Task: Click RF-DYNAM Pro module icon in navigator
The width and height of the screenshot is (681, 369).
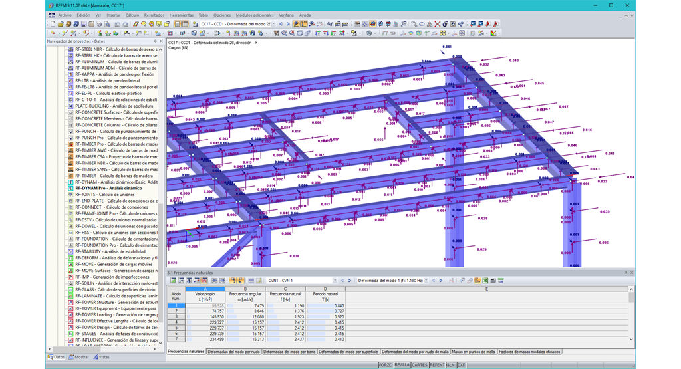Action: [70, 188]
